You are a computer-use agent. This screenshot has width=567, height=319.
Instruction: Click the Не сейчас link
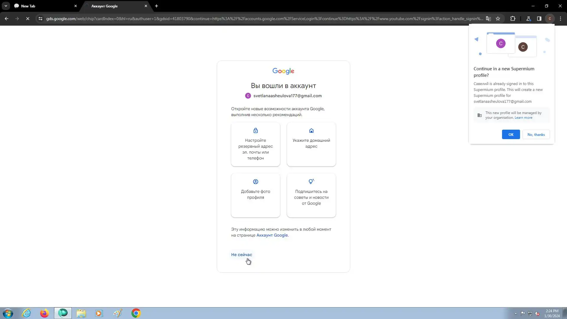241,255
